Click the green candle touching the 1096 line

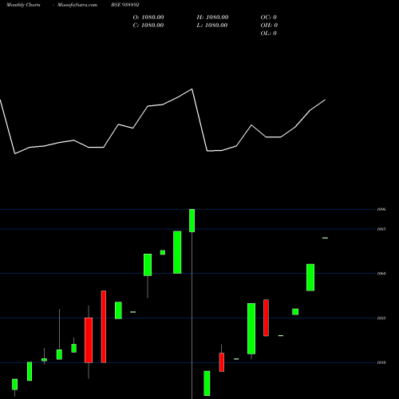[x=192, y=220]
